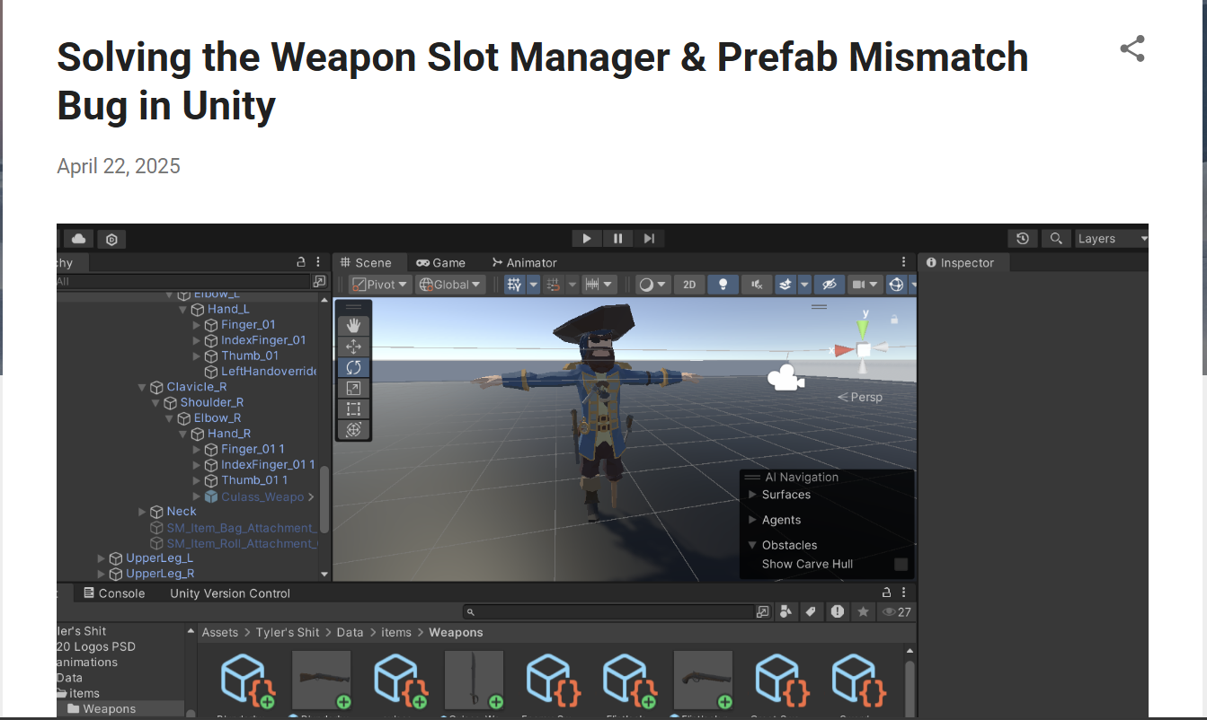This screenshot has height=720, width=1207.
Task: Switch to the Game tab
Action: coord(440,263)
